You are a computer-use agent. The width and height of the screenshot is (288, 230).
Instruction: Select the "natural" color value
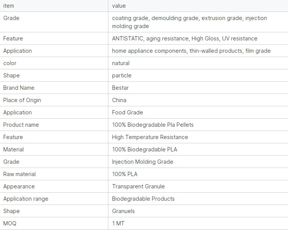pos(121,63)
